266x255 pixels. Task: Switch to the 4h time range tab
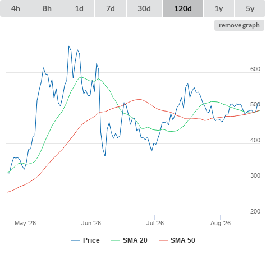[x=16, y=8]
